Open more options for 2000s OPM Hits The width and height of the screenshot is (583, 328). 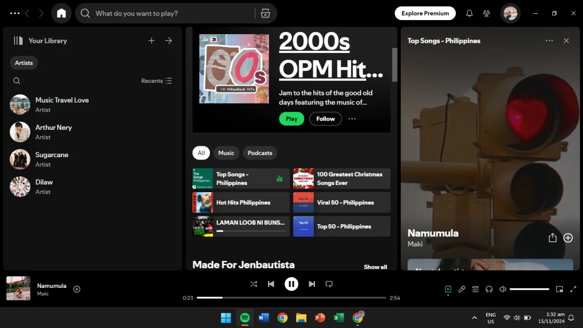(x=352, y=119)
